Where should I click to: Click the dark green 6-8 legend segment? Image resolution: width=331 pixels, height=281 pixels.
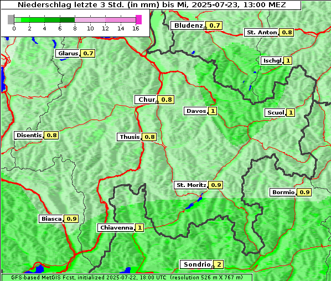68,20
